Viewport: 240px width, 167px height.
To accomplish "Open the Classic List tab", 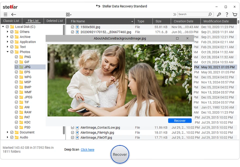I will 11,21.
